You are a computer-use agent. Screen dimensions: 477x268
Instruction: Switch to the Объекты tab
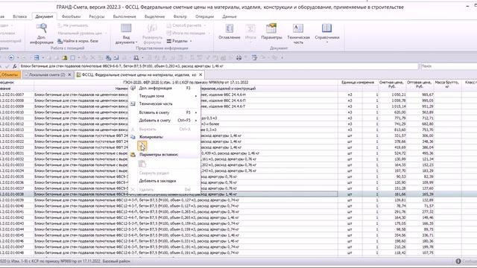[x=10, y=74]
